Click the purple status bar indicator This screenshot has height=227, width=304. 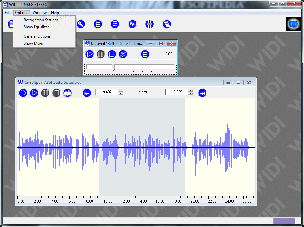pos(284,221)
